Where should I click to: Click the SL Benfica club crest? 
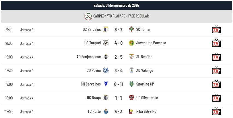point(132,57)
